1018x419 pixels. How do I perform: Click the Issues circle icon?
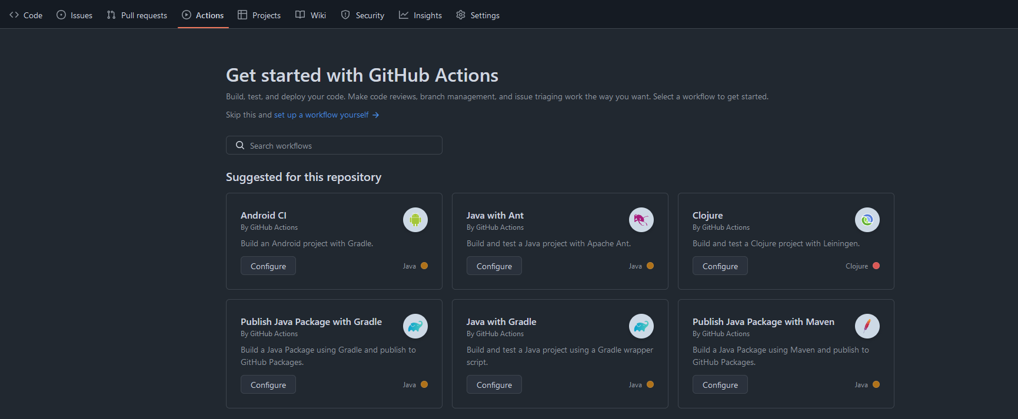pyautogui.click(x=61, y=15)
